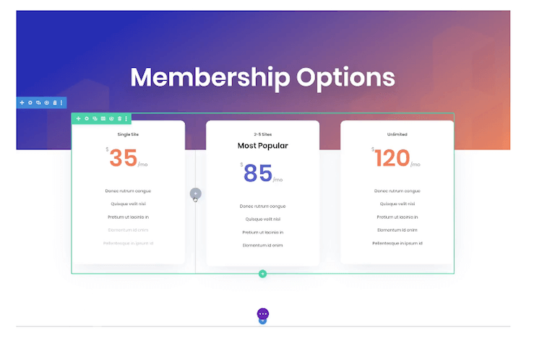Add new row with green plus button
The height and width of the screenshot is (348, 542).
[x=263, y=274]
